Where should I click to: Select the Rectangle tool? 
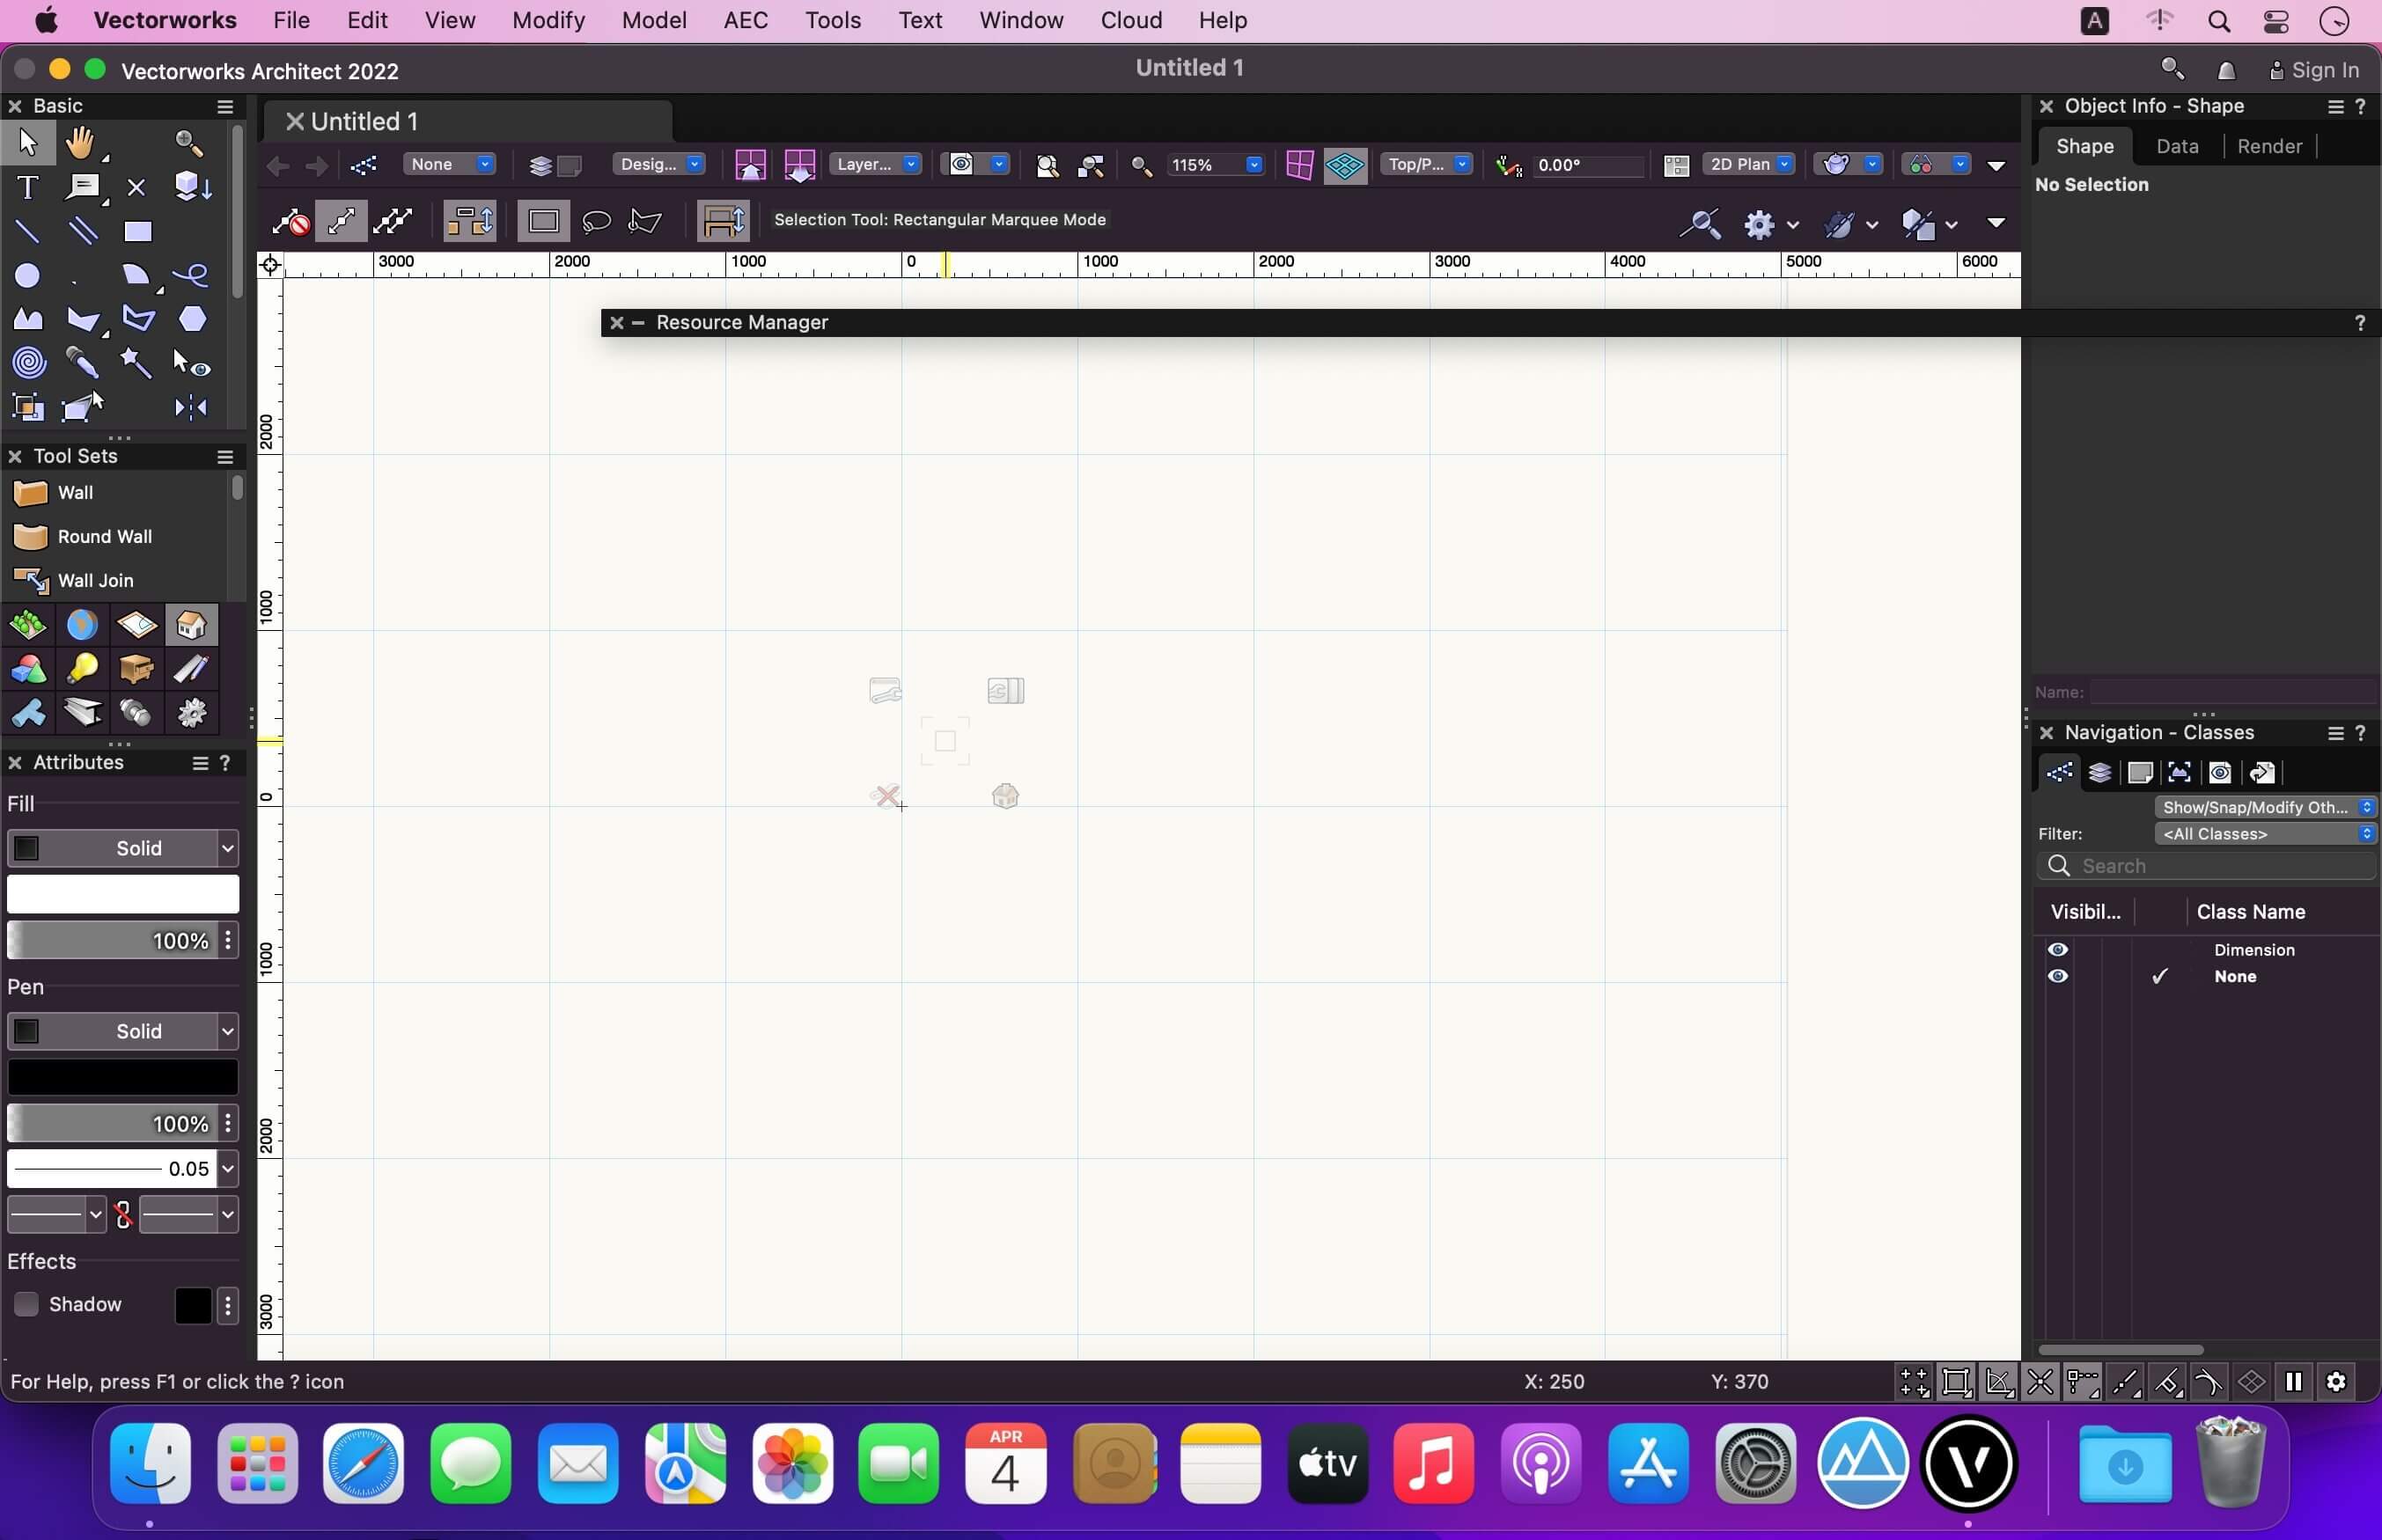click(x=137, y=231)
